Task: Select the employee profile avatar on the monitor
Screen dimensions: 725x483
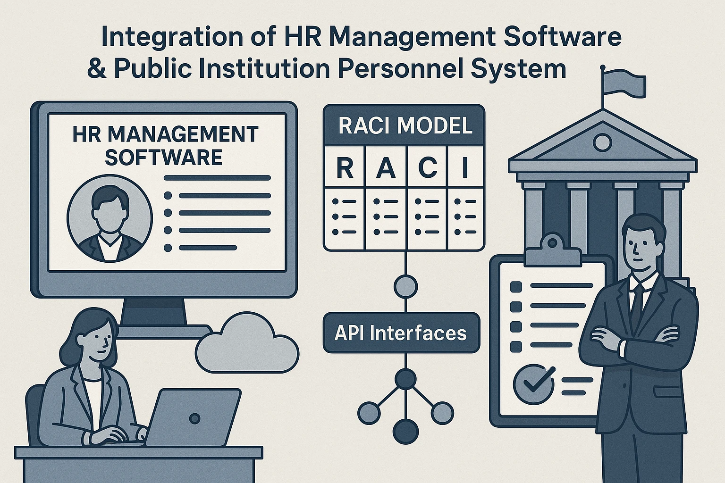Action: tap(110, 218)
